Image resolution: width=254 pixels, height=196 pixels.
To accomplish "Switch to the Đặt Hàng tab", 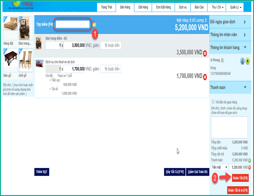I will (143, 7).
